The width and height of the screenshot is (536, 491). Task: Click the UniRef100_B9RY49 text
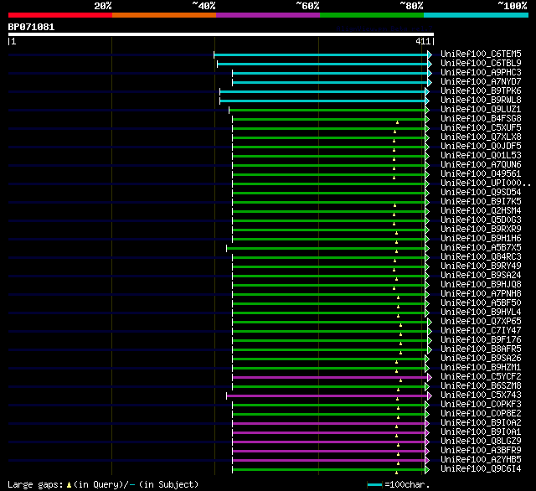tap(481, 266)
